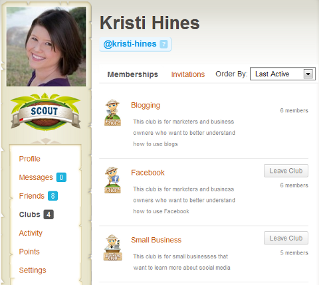Open the Blogging club link
The image size is (319, 285).
146,106
